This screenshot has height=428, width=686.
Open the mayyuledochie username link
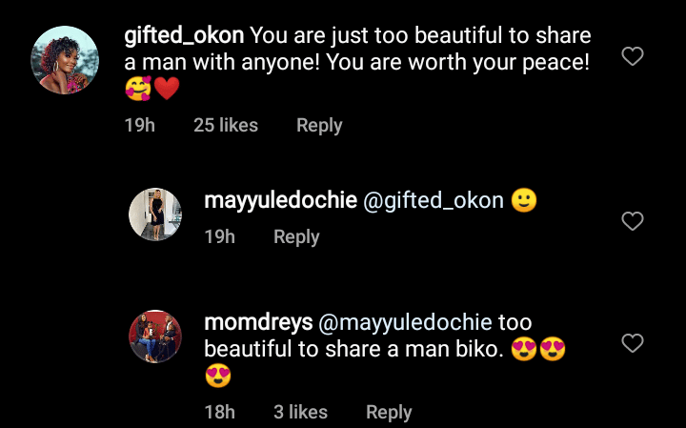tap(280, 201)
